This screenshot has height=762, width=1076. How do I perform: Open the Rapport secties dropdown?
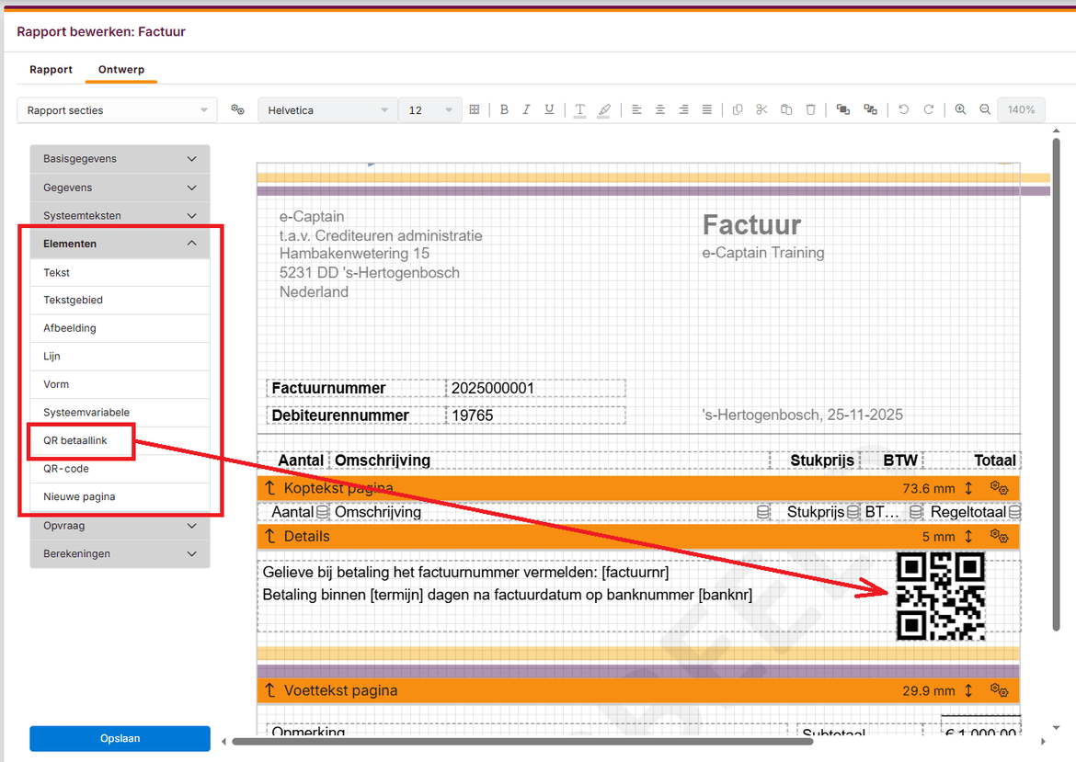tap(117, 110)
